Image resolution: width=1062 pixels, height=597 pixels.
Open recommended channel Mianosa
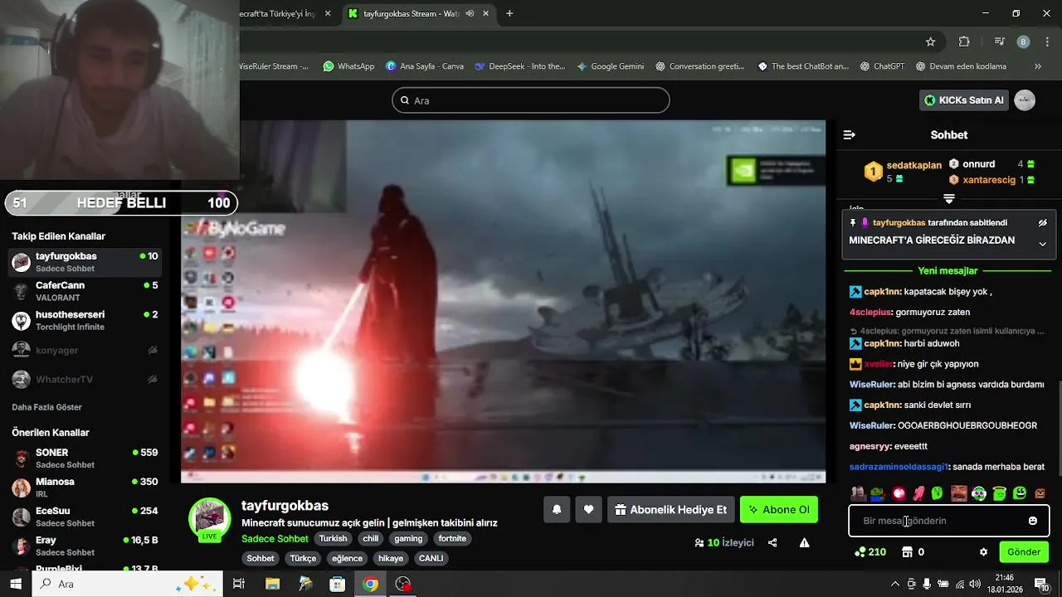tap(85, 488)
